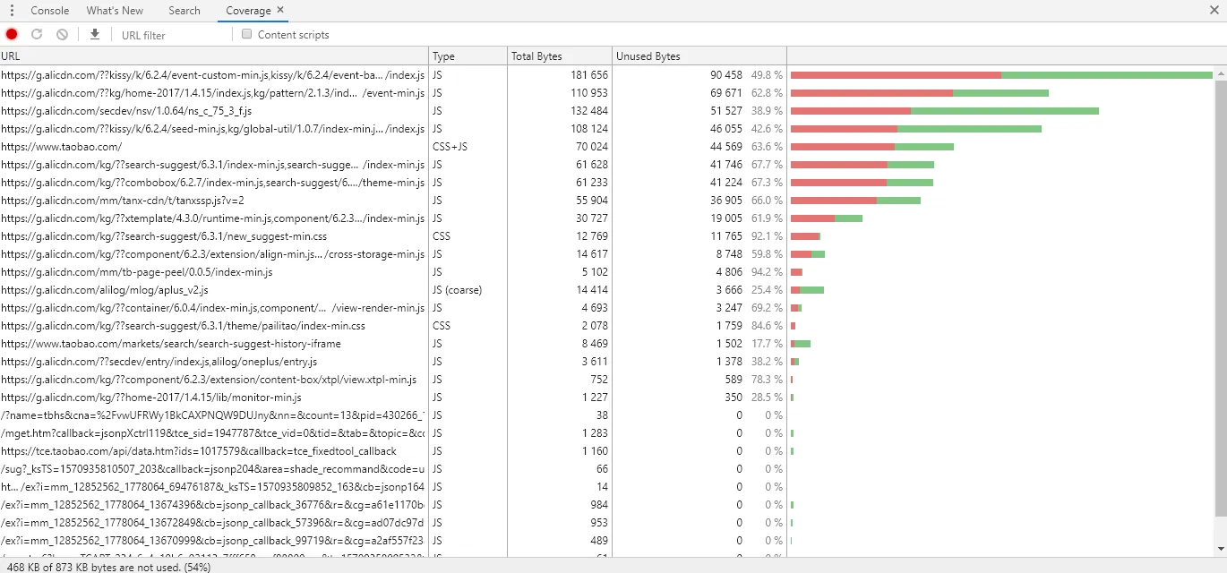This screenshot has height=573, width=1227.
Task: Click the clear all coverage icon
Action: point(62,34)
